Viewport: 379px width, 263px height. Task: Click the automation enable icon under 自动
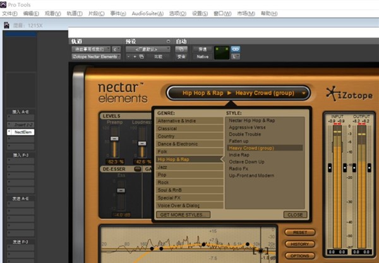181,49
